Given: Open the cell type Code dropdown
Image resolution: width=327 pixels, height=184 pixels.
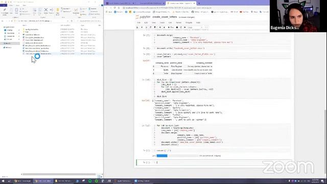Looking at the screenshot, I should (195, 27).
